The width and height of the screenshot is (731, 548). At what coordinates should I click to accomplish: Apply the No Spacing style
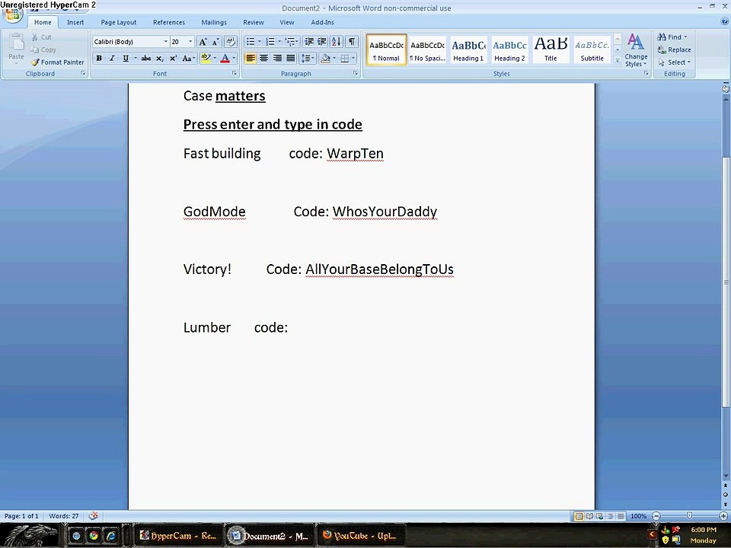[427, 49]
